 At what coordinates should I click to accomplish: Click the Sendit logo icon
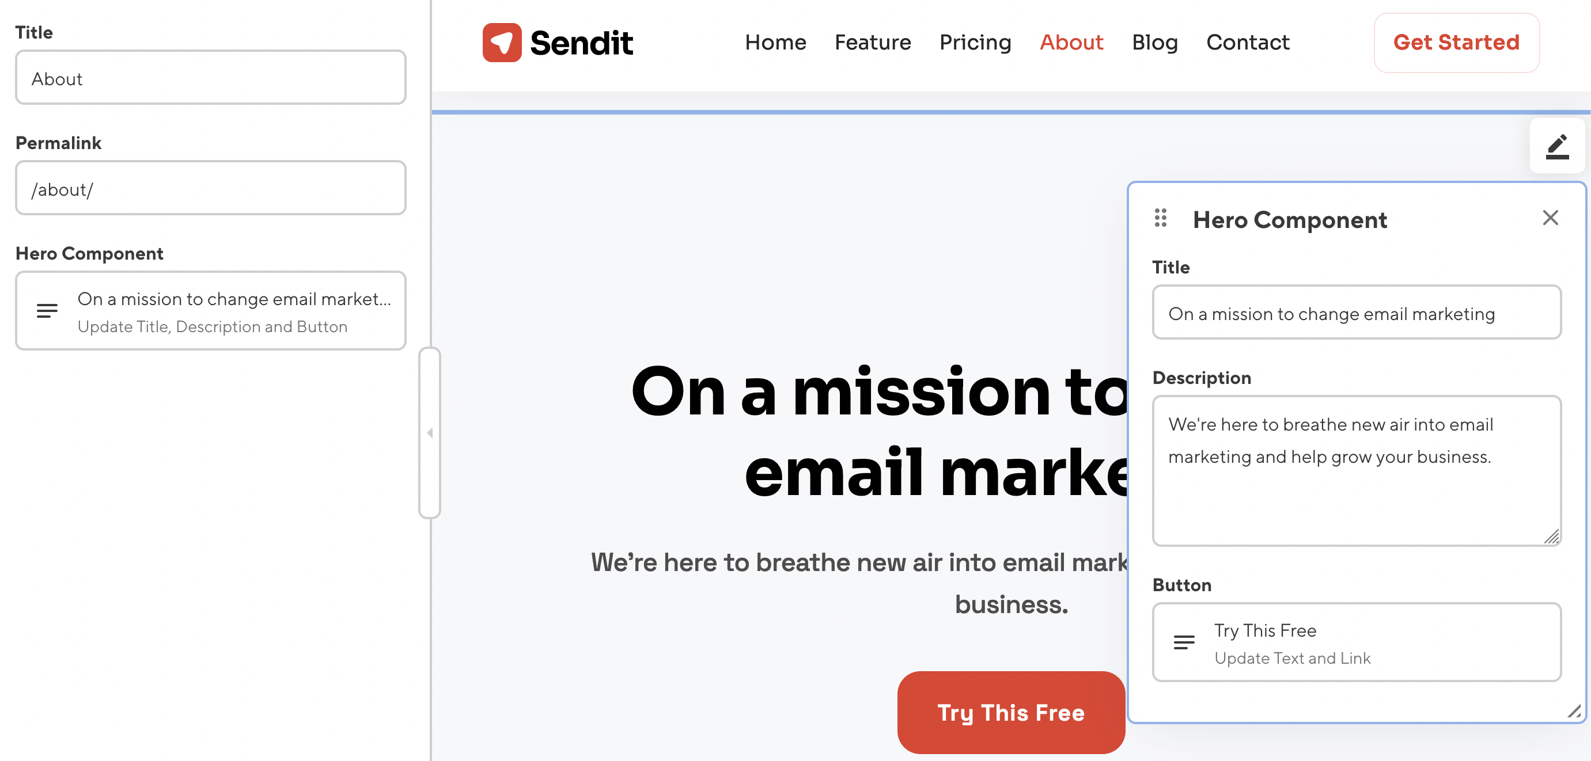pyautogui.click(x=502, y=43)
